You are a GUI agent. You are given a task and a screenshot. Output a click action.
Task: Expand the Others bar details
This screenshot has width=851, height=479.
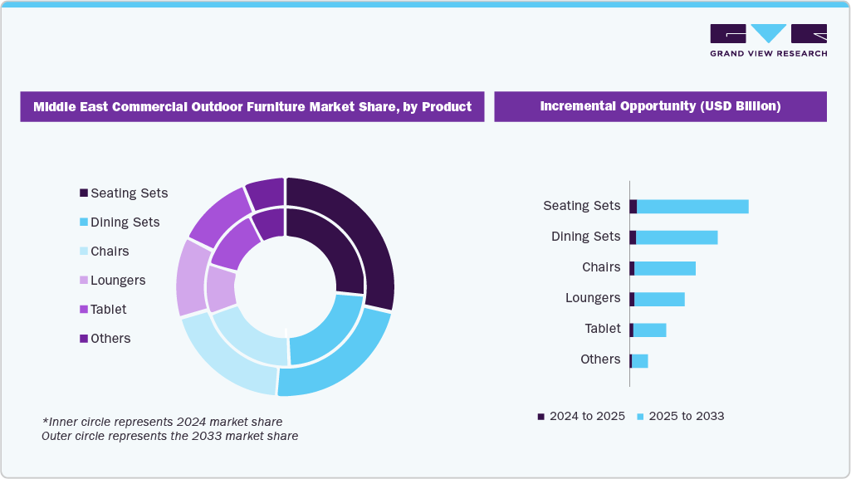pyautogui.click(x=641, y=359)
